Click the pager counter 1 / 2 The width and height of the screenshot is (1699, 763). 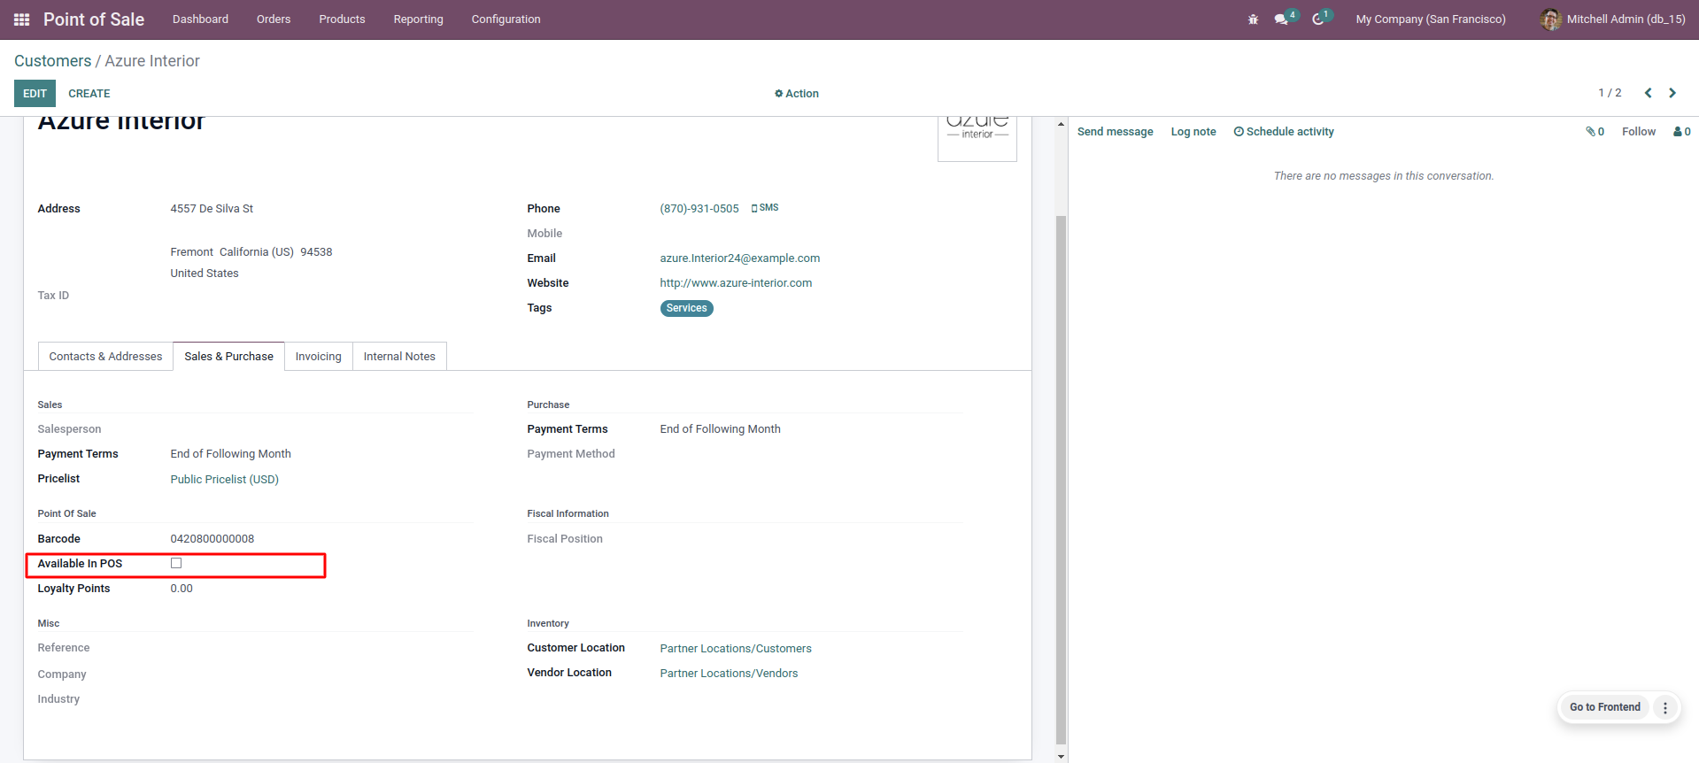pos(1610,93)
